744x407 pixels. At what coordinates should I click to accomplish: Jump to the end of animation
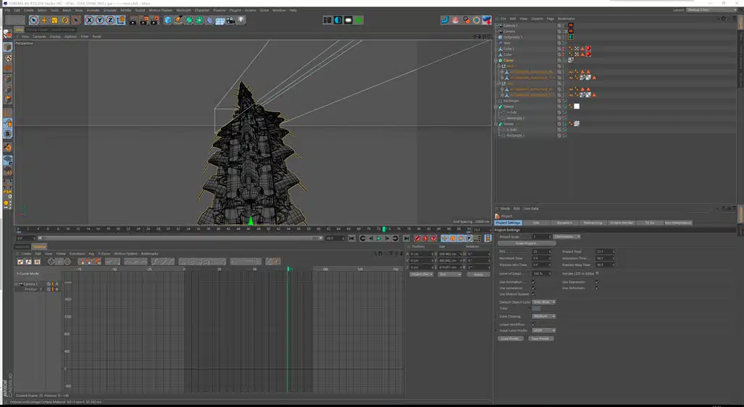[406, 239]
